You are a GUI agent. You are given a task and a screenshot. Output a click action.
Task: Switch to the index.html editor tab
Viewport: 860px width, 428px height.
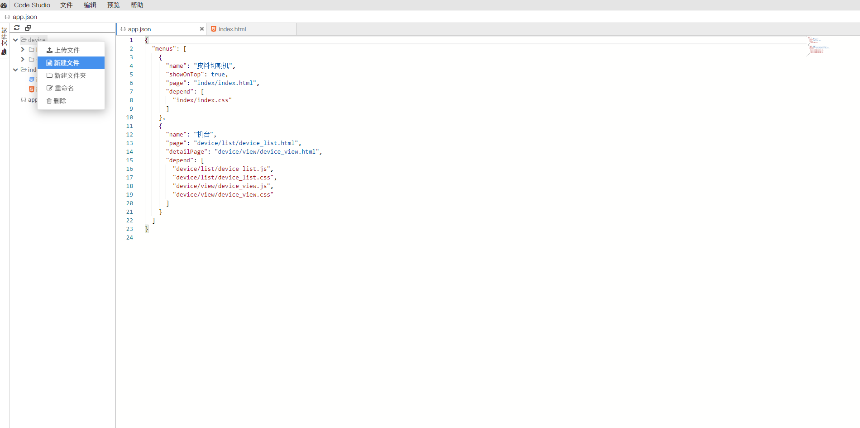pos(232,29)
